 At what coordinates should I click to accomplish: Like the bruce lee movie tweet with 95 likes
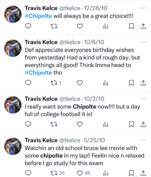[84, 173]
